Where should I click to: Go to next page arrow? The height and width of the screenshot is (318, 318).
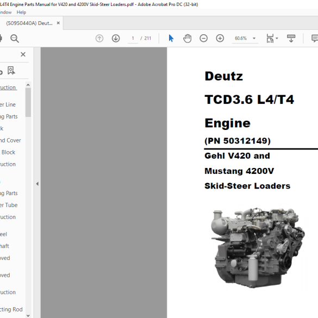click(116, 39)
